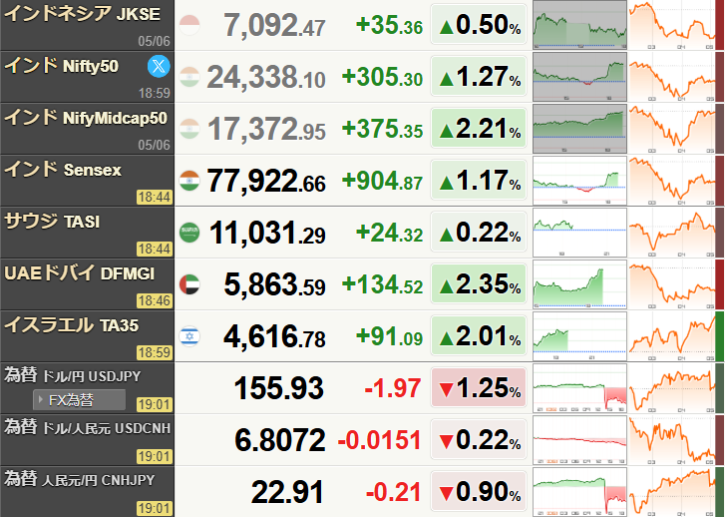The height and width of the screenshot is (517, 725).
Task: Select the price 11,031.29
Action: (267, 233)
